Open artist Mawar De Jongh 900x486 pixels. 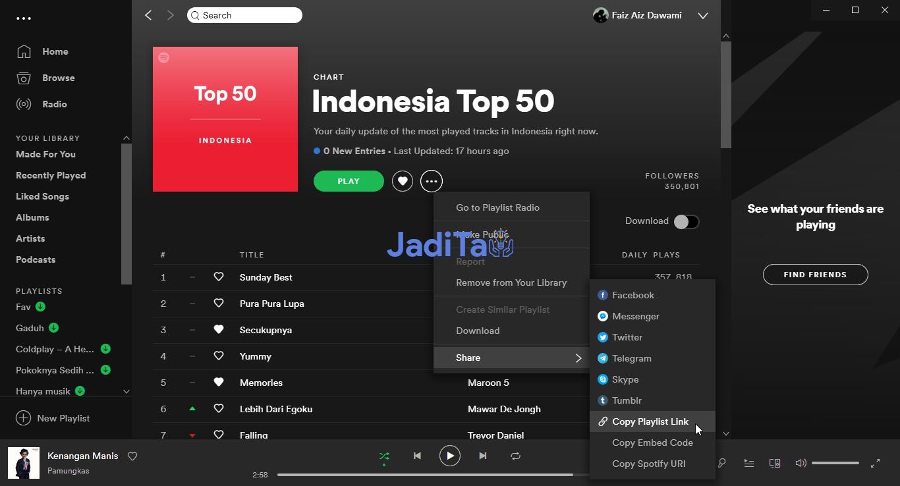pos(504,409)
